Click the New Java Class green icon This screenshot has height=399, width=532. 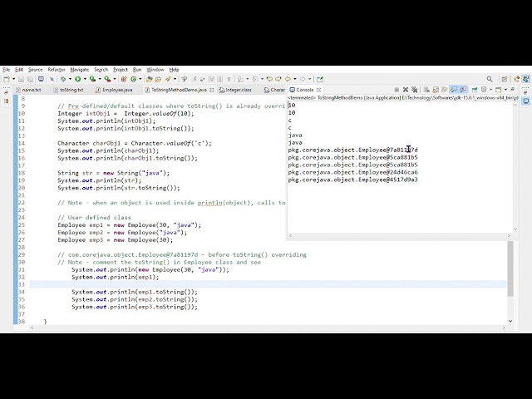(x=133, y=79)
